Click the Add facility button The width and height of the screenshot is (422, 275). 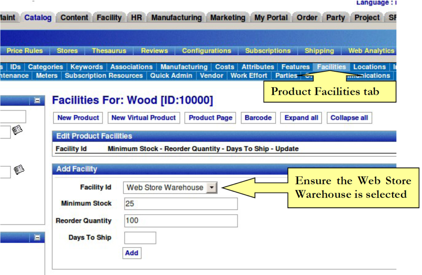click(131, 253)
